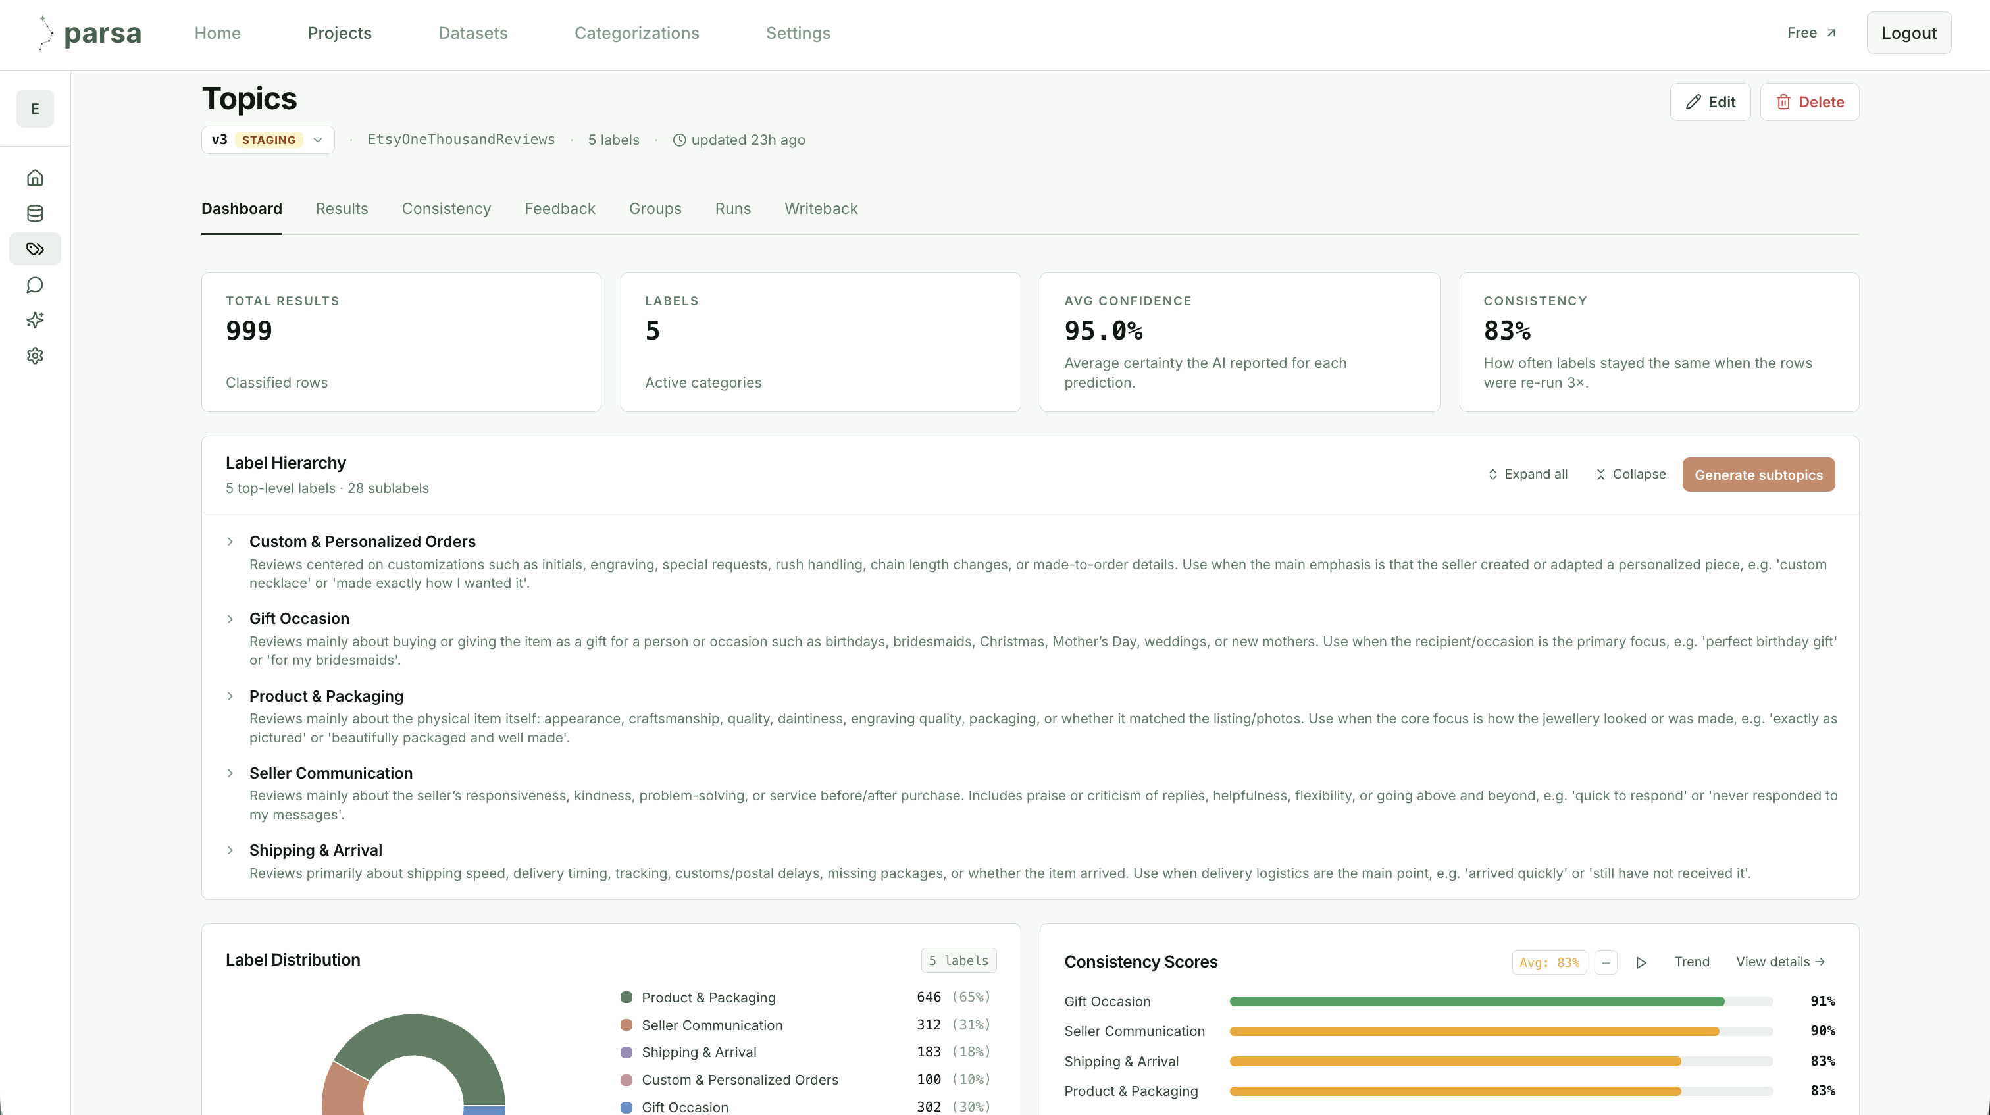Switch to the Runs tab
Screen dimensions: 1990x1115
[732, 209]
